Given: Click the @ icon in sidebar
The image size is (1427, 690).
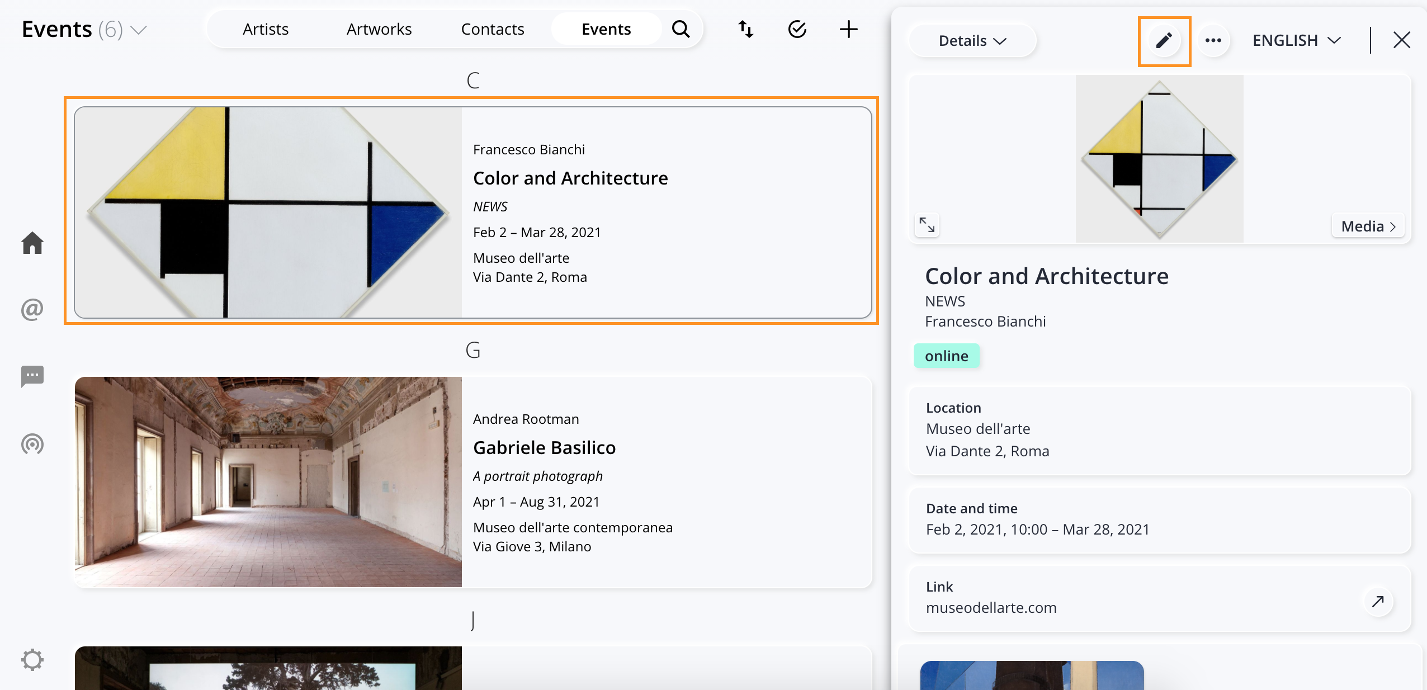Looking at the screenshot, I should [32, 309].
